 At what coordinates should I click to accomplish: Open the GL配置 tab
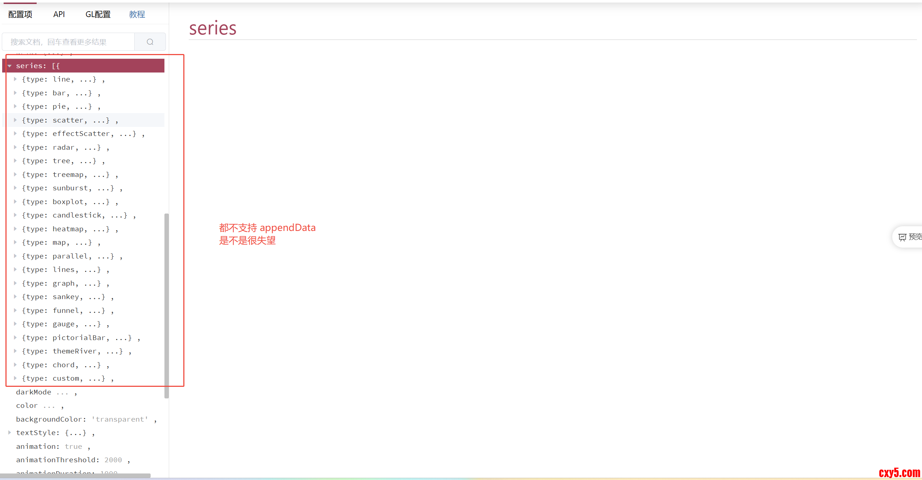click(x=98, y=15)
